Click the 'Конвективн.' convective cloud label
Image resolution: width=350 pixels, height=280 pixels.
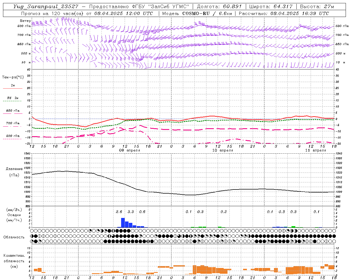14,256
